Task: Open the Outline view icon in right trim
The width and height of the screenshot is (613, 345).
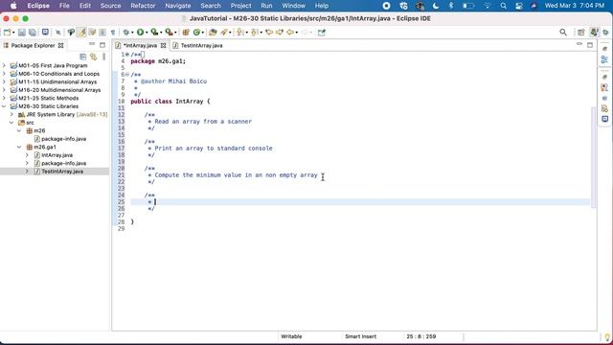Action: click(x=604, y=59)
